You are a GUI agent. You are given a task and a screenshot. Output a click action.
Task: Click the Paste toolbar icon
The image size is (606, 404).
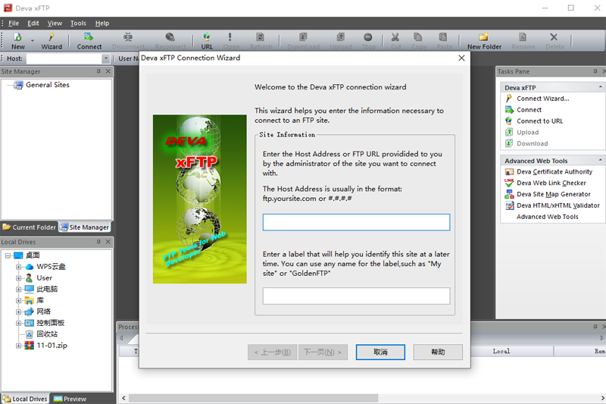tap(444, 41)
